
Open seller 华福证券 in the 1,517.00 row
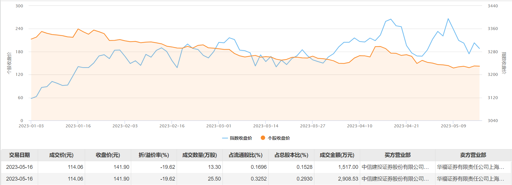(x=471, y=167)
